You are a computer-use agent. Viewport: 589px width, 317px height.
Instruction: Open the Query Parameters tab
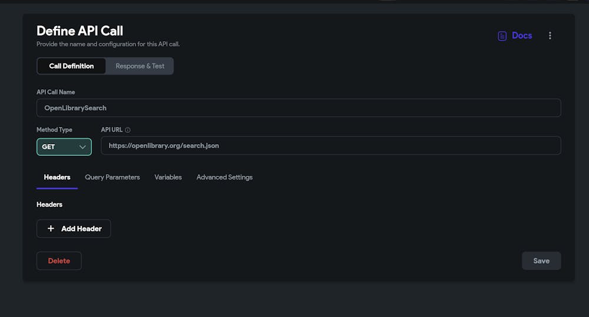click(112, 177)
